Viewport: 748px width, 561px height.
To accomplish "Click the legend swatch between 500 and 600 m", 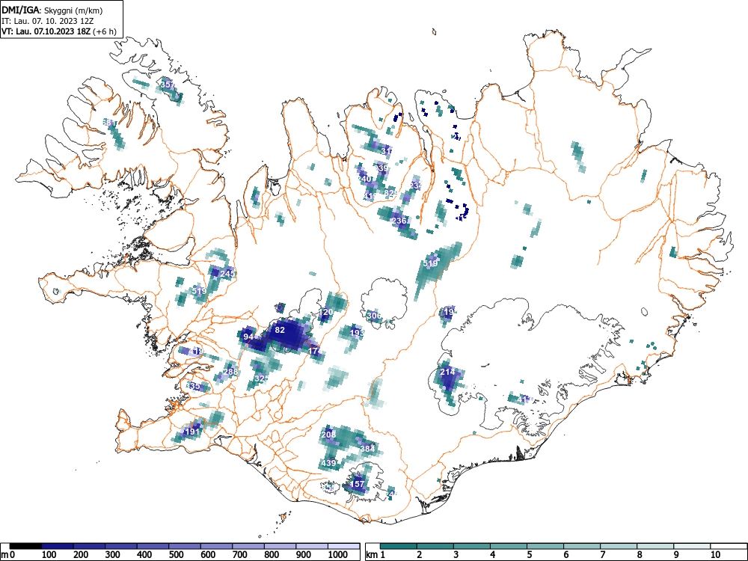I will pyautogui.click(x=185, y=545).
